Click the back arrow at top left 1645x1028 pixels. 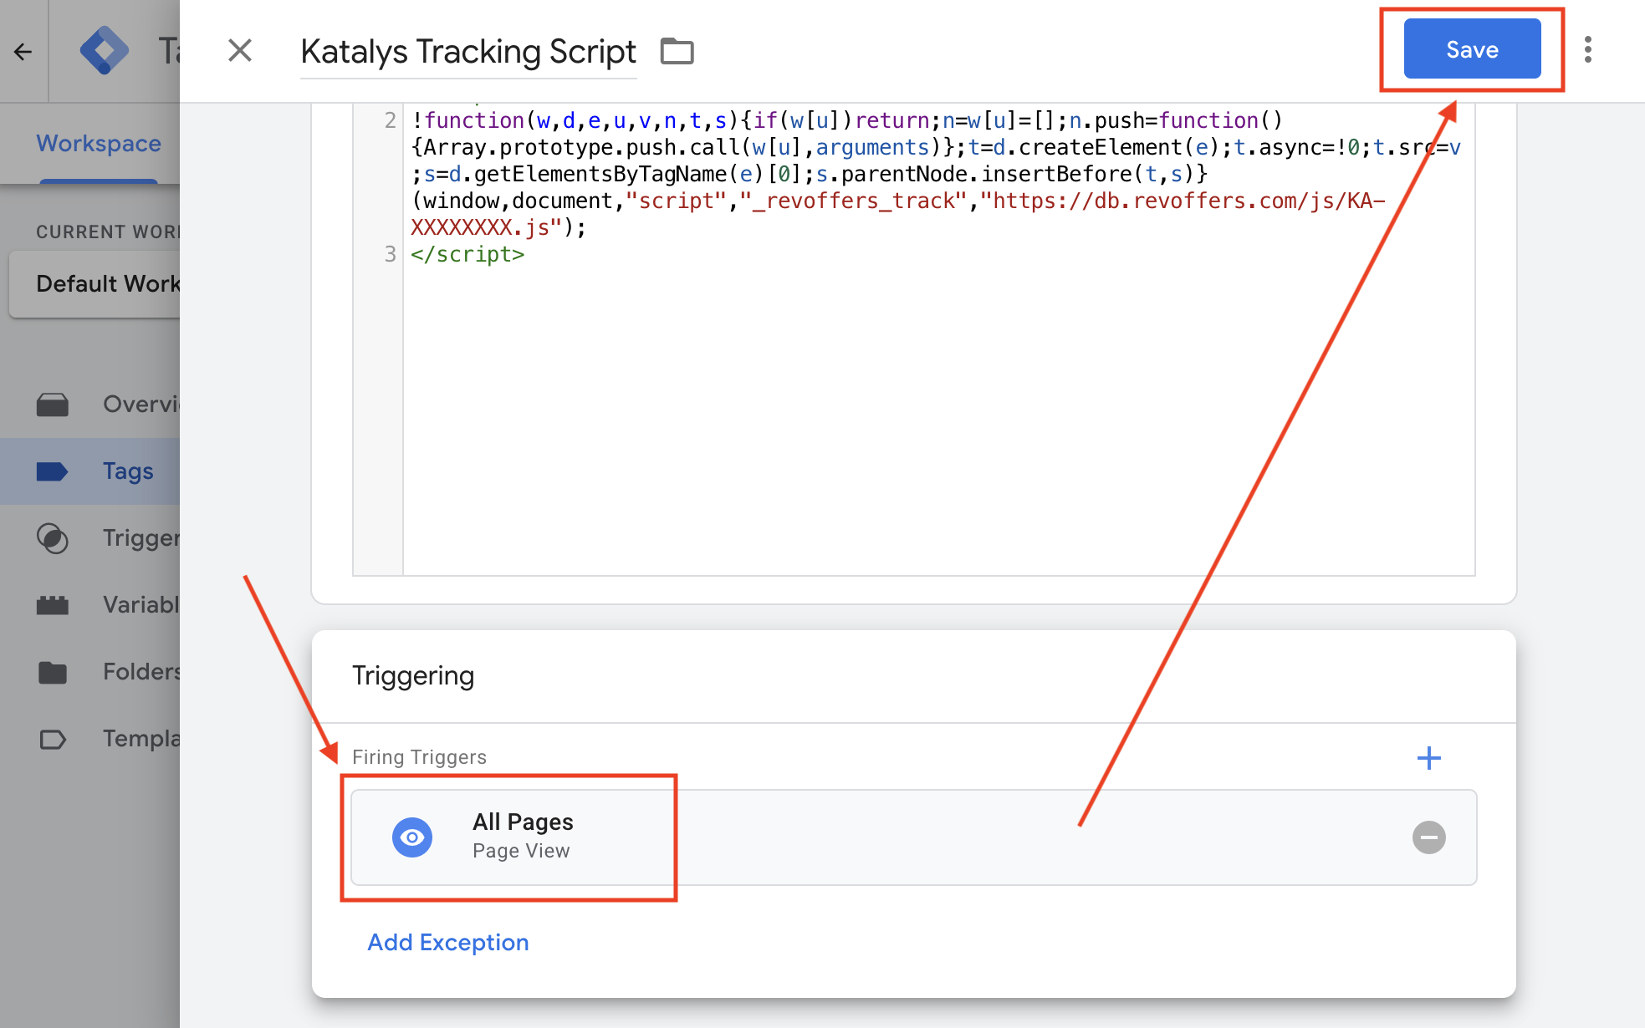pos(23,52)
